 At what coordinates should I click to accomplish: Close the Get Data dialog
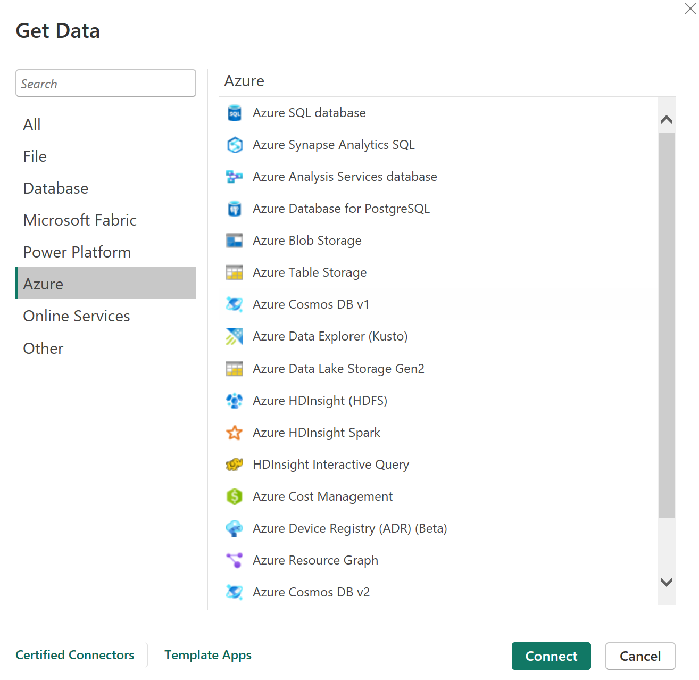point(690,9)
